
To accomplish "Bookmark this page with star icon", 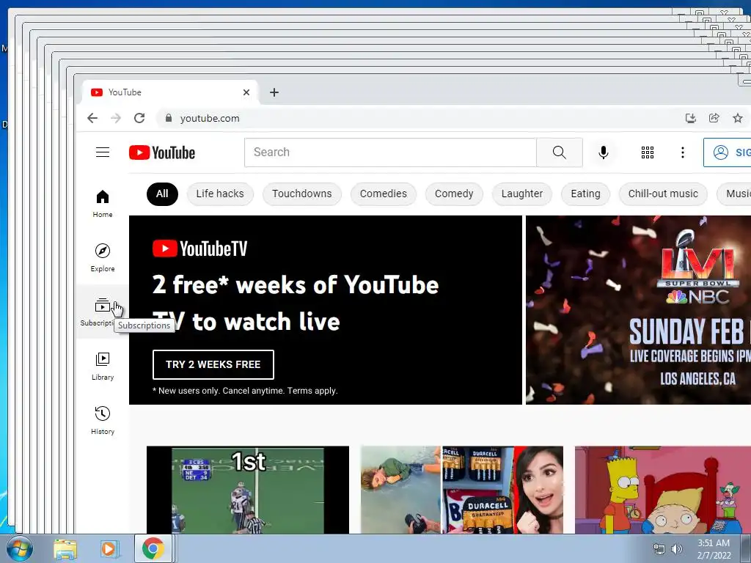I will [738, 118].
